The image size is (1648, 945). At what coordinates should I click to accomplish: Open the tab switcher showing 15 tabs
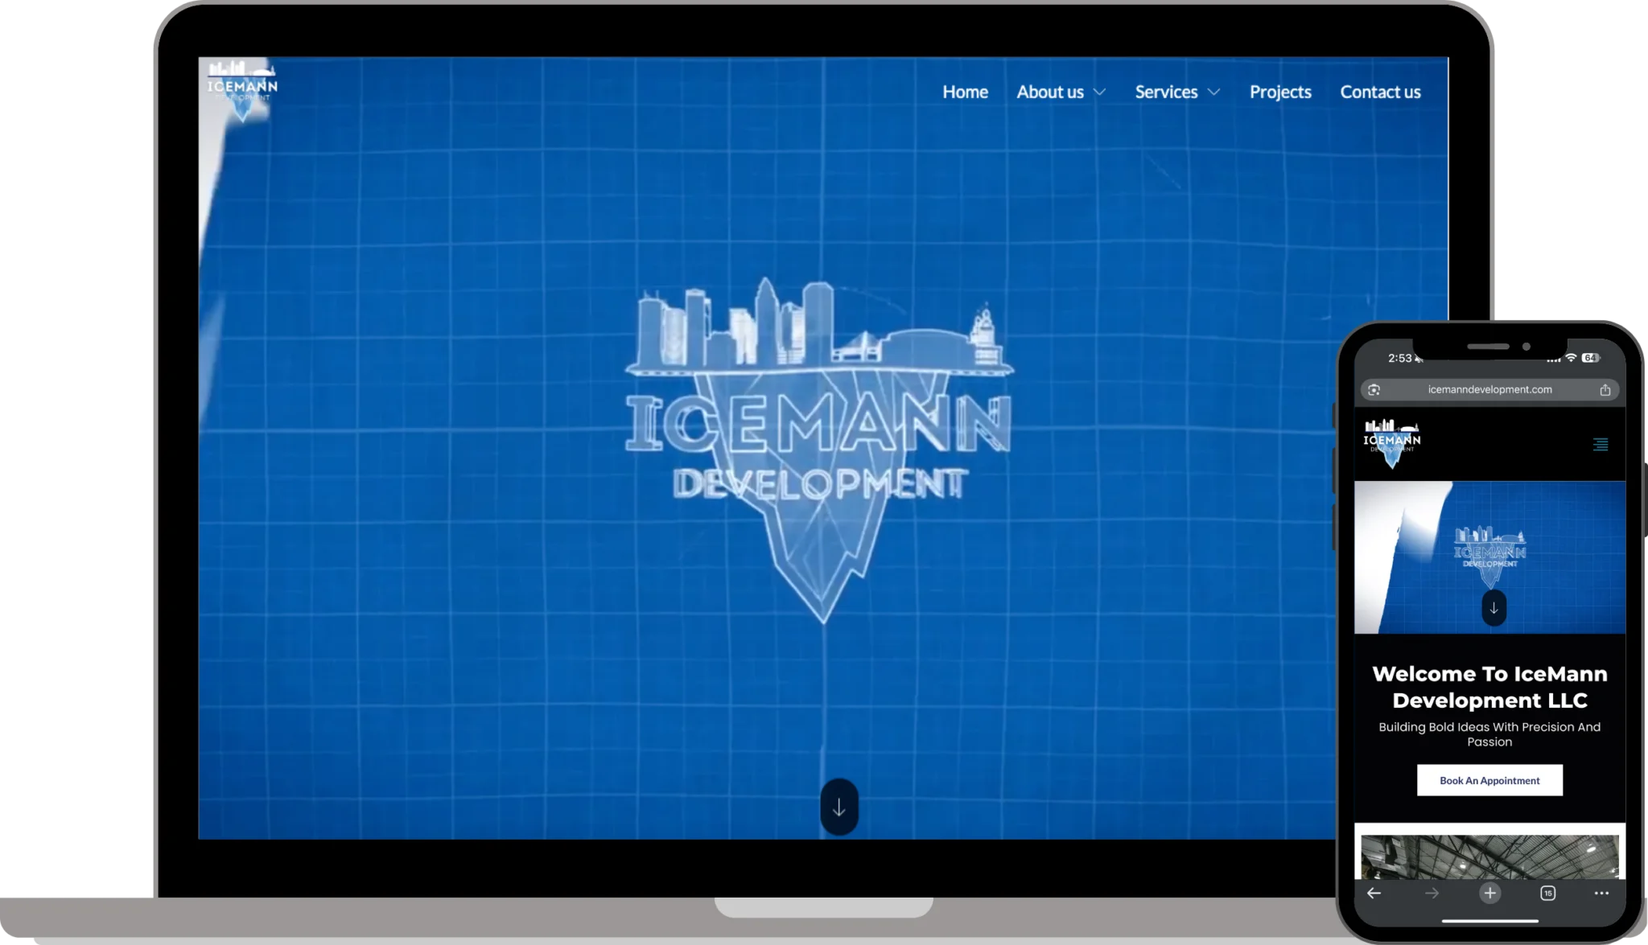click(x=1547, y=893)
